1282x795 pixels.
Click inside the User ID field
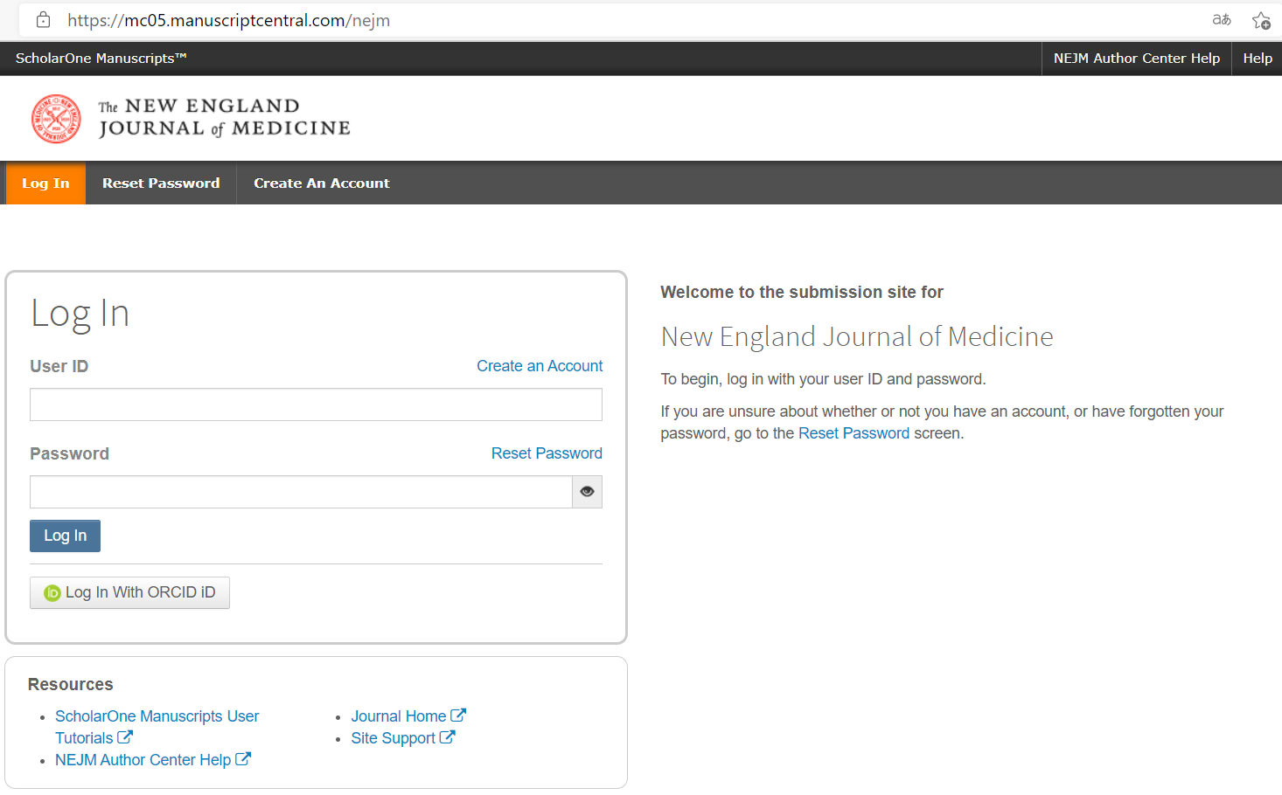(x=316, y=404)
